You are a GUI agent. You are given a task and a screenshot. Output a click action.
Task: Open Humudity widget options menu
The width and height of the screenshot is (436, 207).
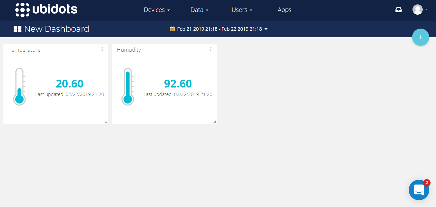[211, 49]
